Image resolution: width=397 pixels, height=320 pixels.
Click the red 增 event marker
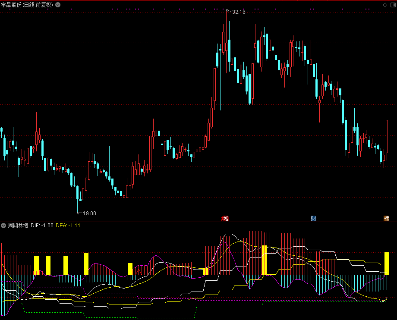(x=225, y=219)
